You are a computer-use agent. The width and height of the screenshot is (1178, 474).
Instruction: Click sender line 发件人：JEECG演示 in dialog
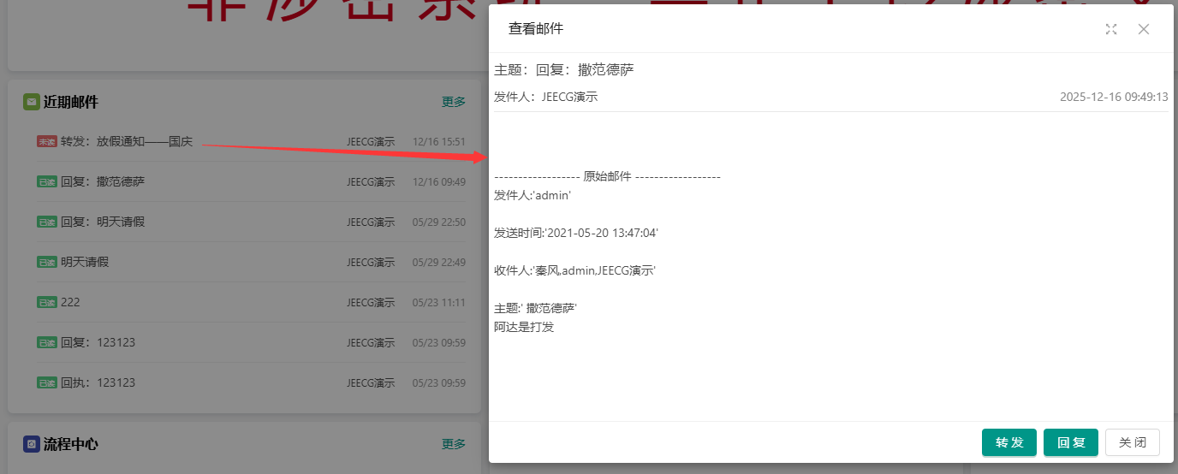(546, 98)
